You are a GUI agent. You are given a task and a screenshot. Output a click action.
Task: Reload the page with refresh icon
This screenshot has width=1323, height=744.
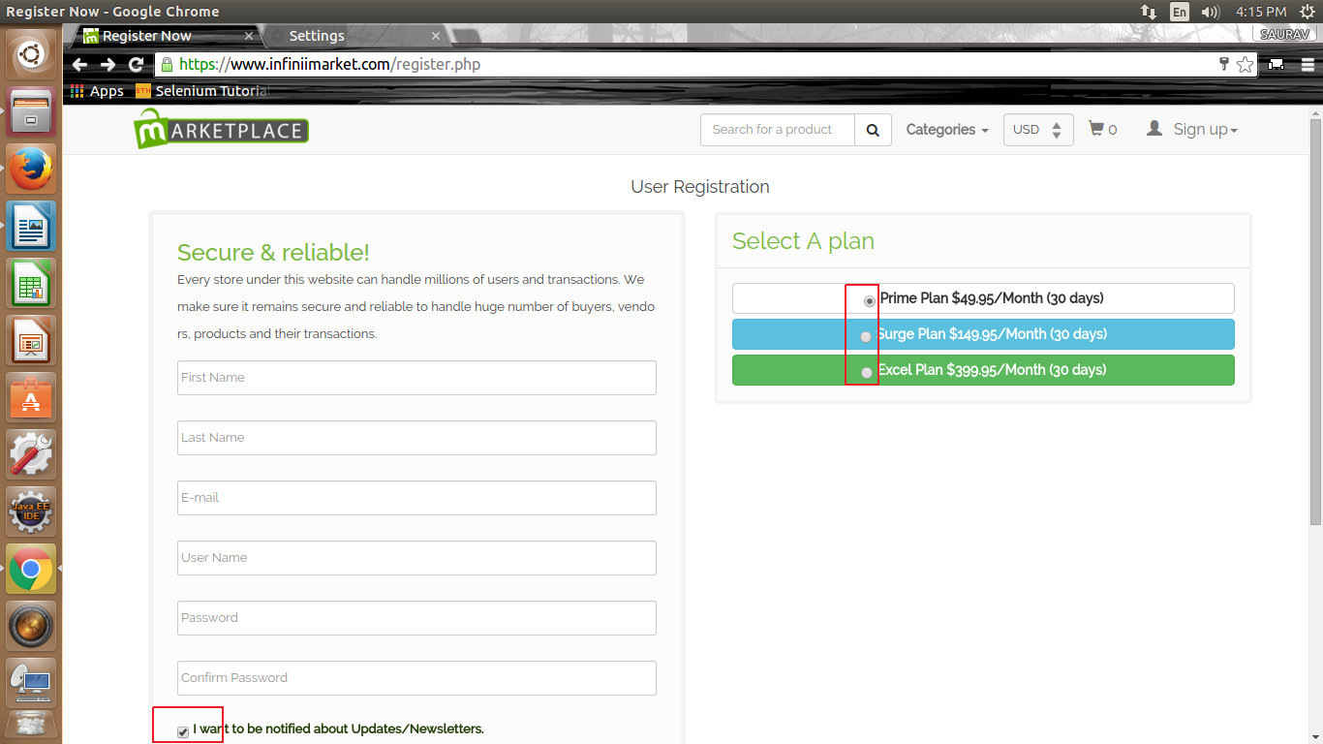(x=136, y=65)
